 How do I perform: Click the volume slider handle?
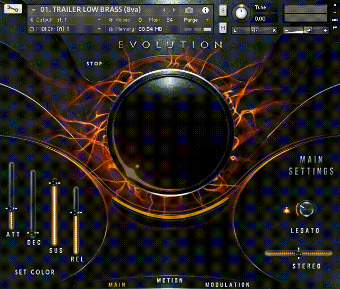(308, 30)
